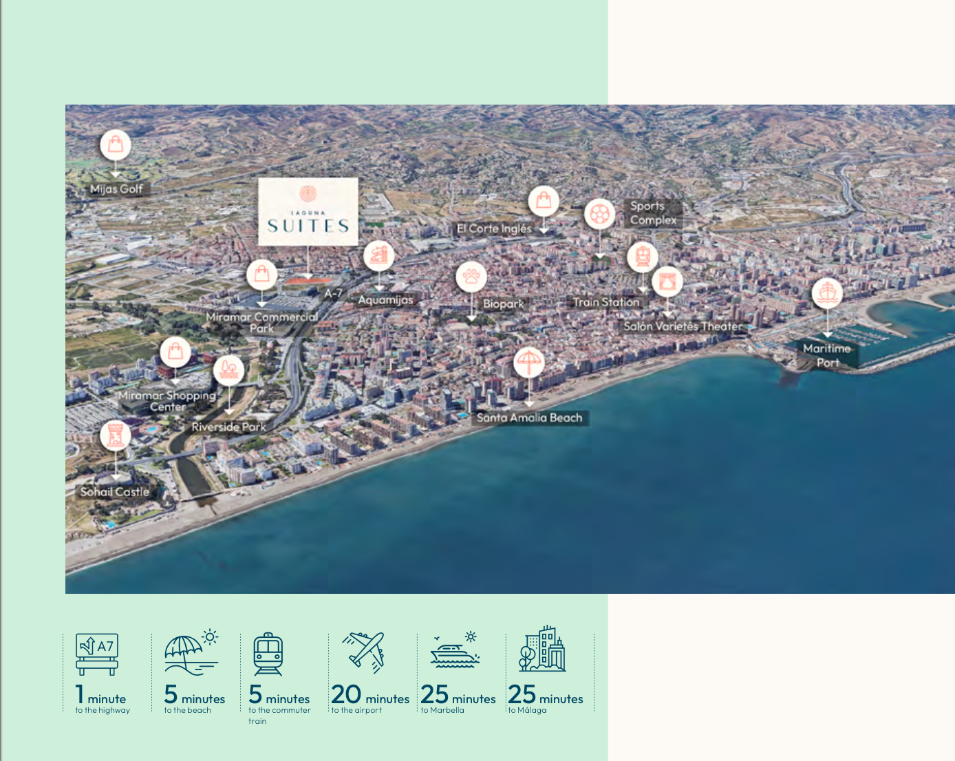Select the El Corte Inglés bag pin
955x761 pixels.
(544, 201)
